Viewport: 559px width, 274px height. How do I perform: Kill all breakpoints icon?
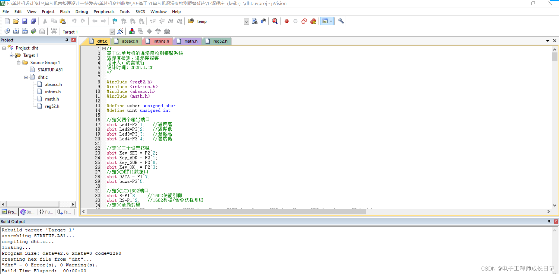pos(313,21)
